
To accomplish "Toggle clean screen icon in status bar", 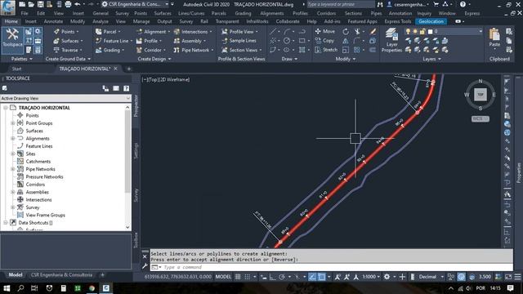I will coord(508,277).
